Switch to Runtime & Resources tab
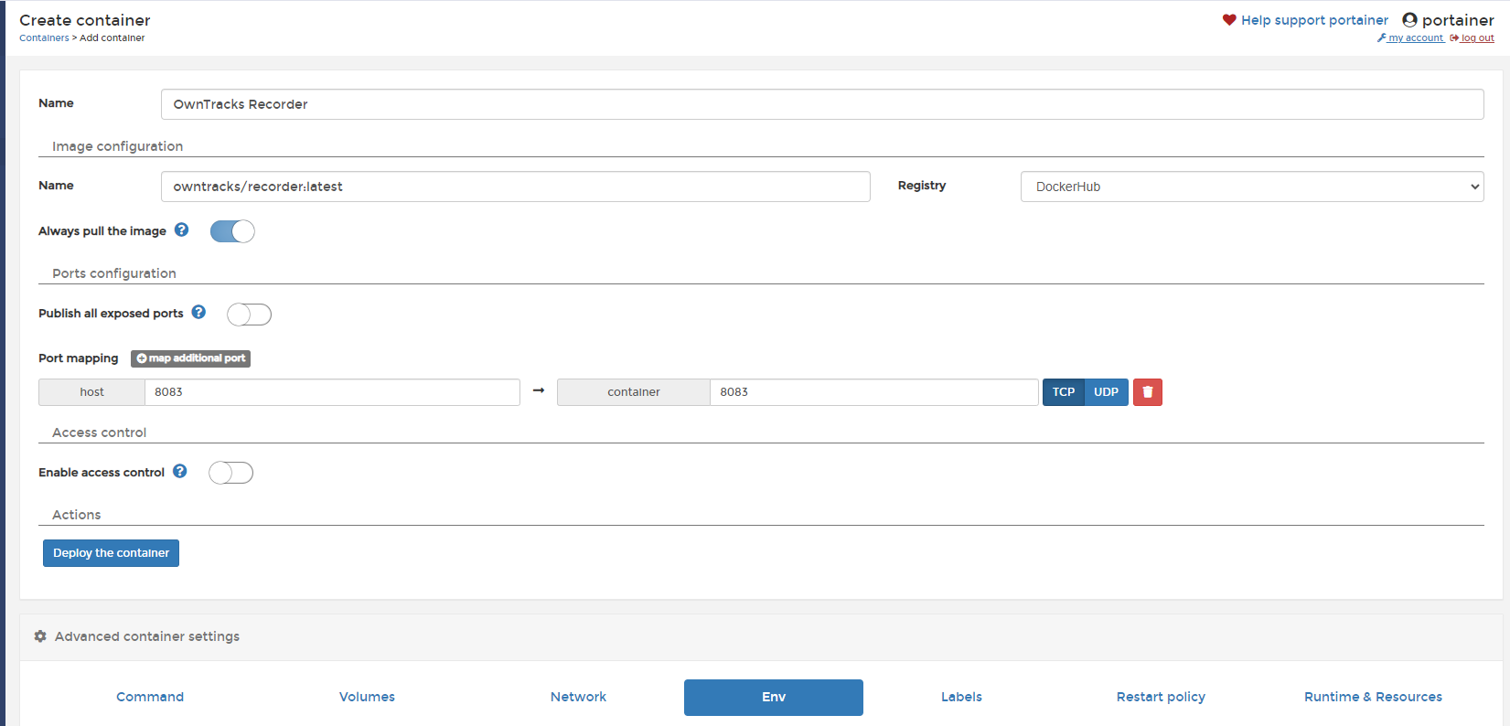Screen dimensions: 1510x726 click(x=1373, y=697)
